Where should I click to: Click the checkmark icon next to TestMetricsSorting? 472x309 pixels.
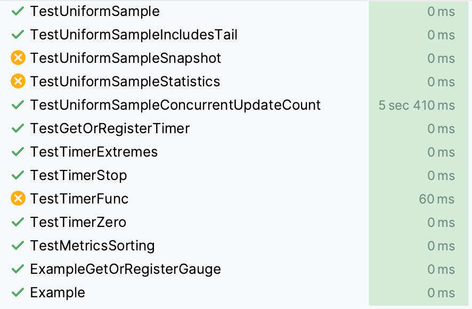tap(18, 246)
